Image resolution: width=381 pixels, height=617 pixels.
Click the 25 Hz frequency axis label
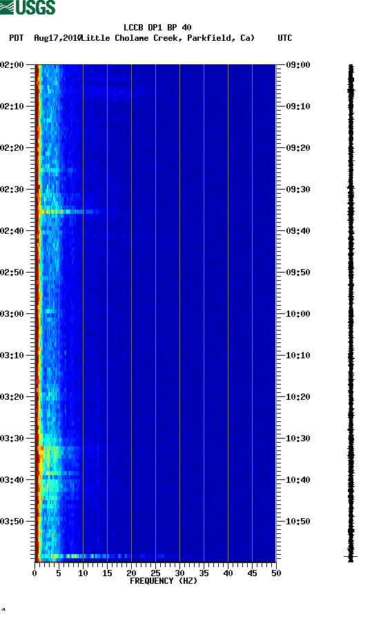click(155, 573)
